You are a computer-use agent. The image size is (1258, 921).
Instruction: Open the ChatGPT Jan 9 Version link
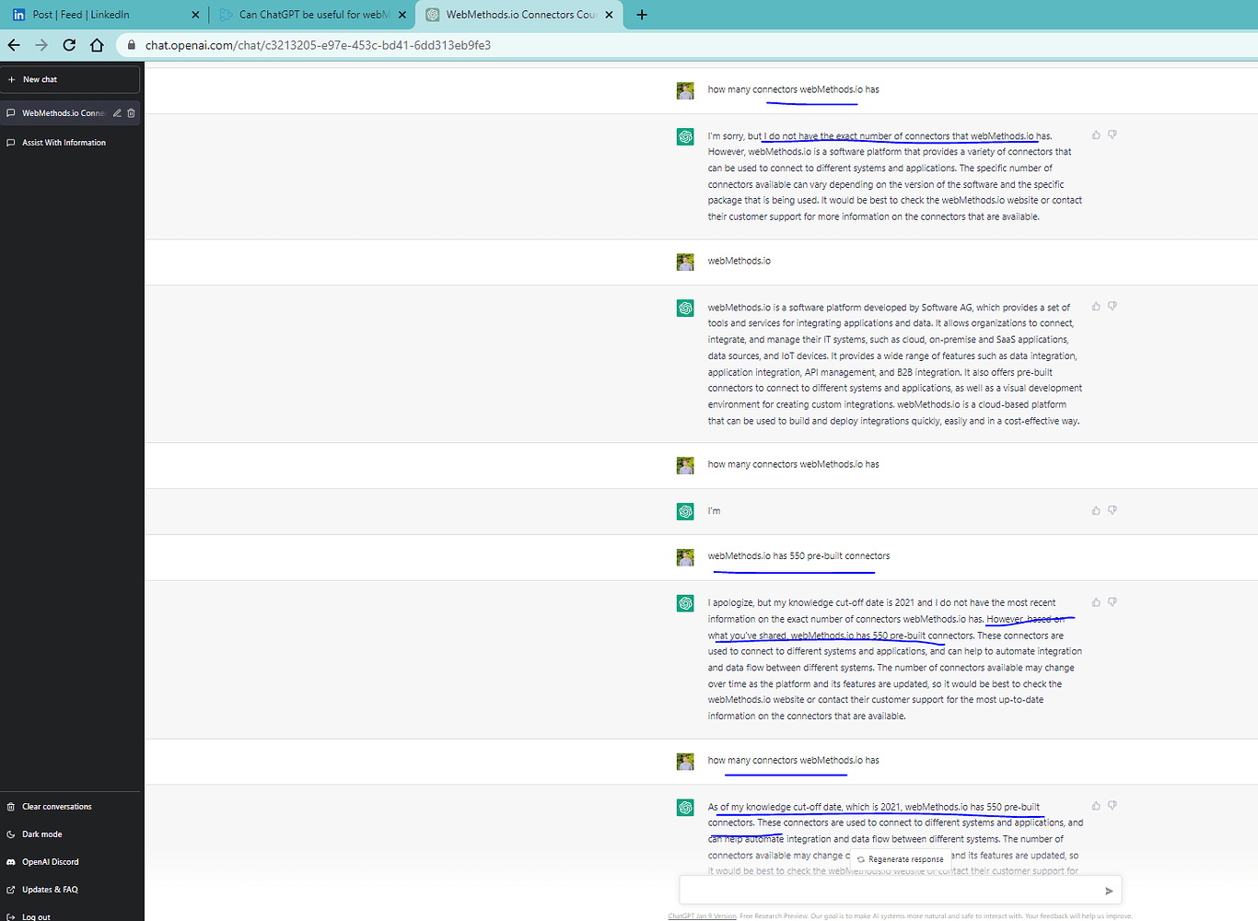point(702,916)
